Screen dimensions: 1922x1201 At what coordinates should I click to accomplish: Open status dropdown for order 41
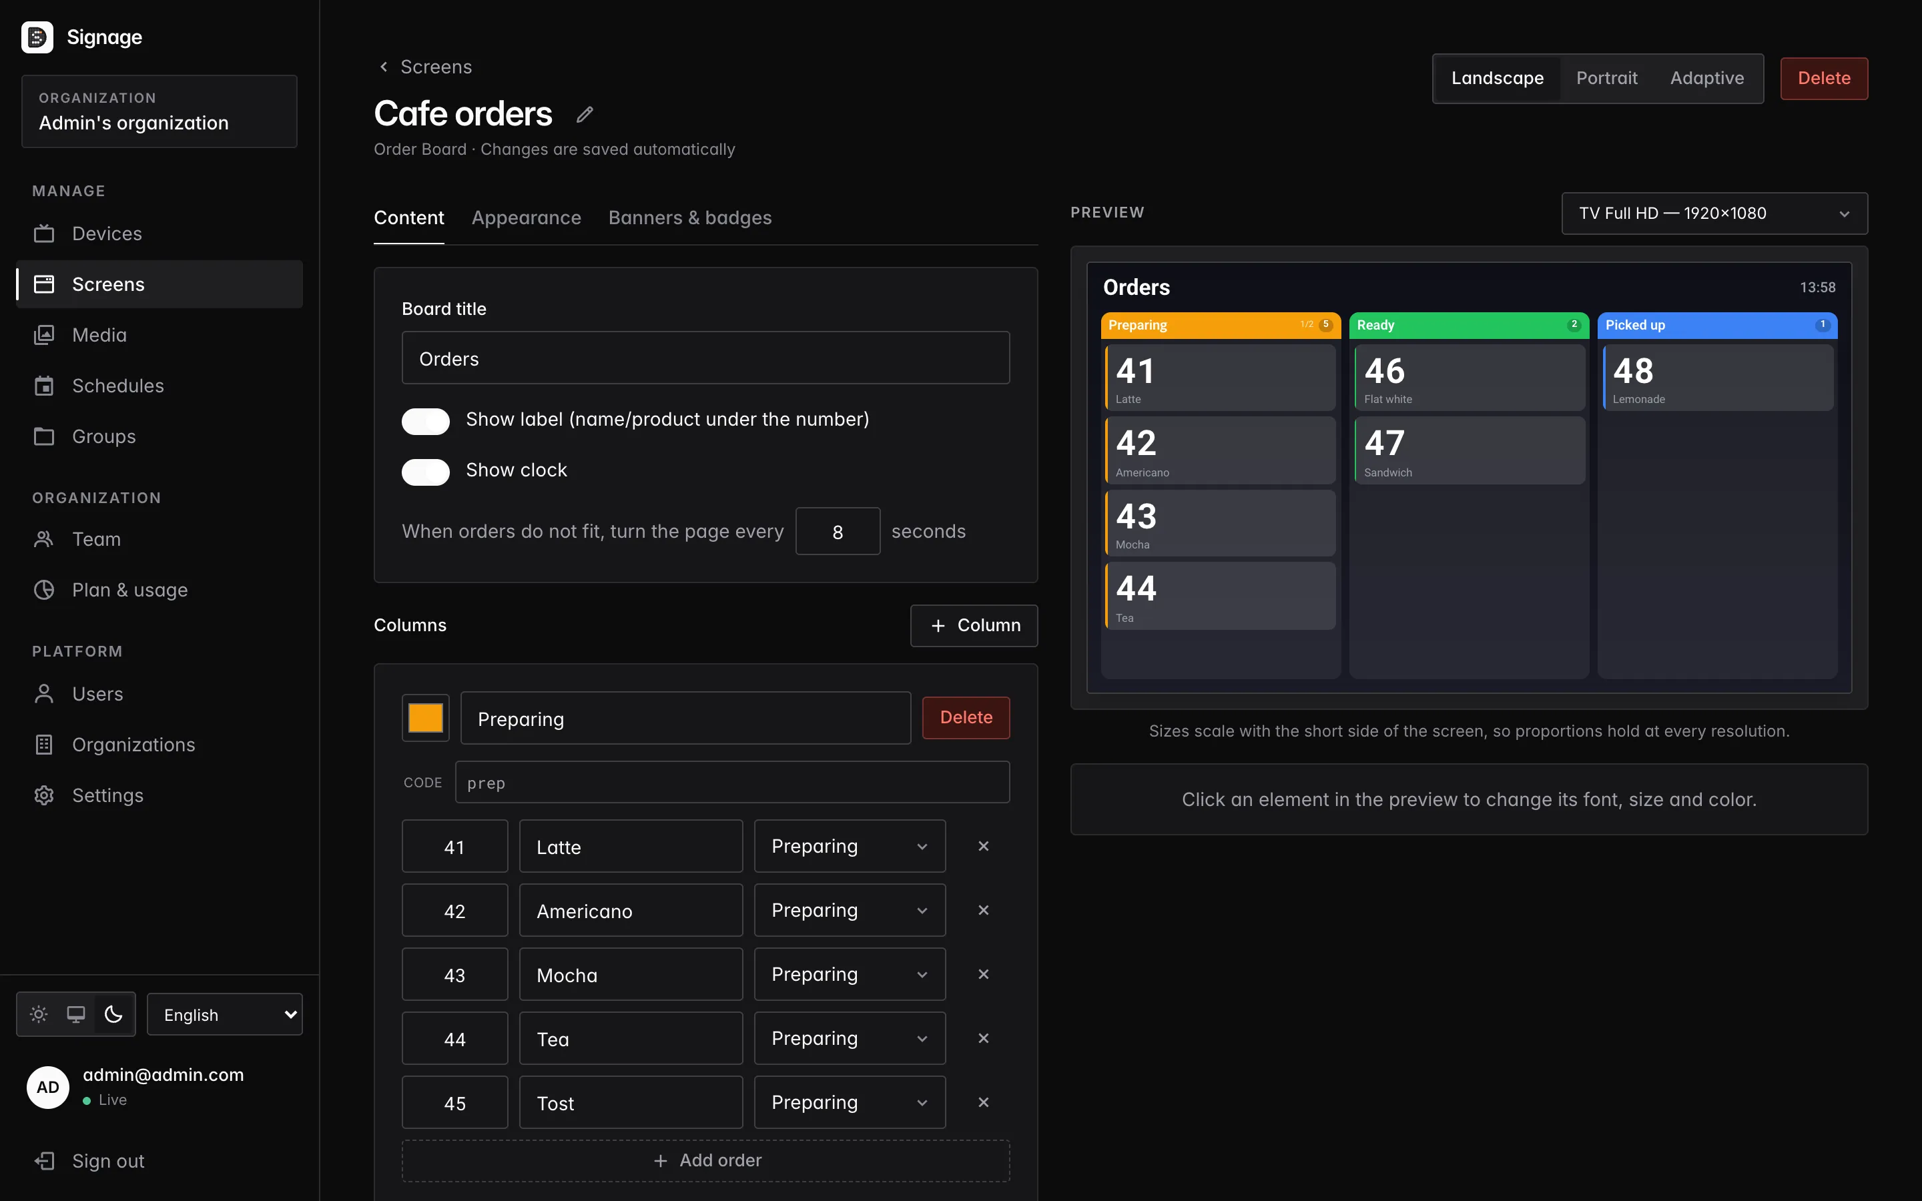pos(849,846)
